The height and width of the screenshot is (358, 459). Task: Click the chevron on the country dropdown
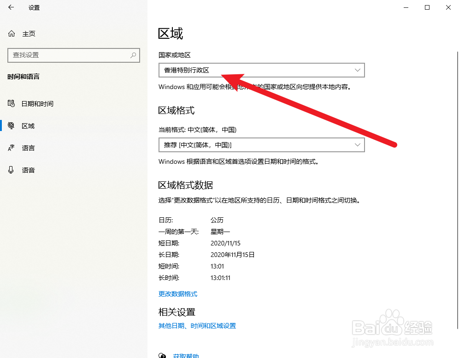(x=358, y=70)
